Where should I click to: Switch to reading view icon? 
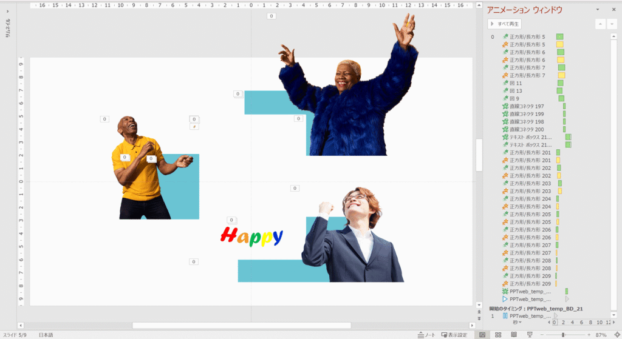(x=514, y=335)
